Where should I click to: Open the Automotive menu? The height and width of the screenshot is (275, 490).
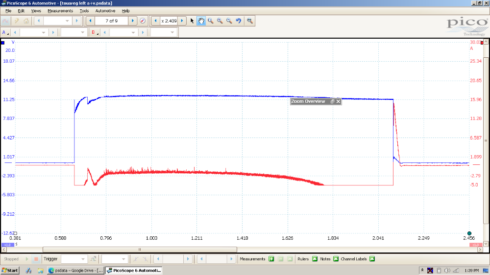pos(105,10)
